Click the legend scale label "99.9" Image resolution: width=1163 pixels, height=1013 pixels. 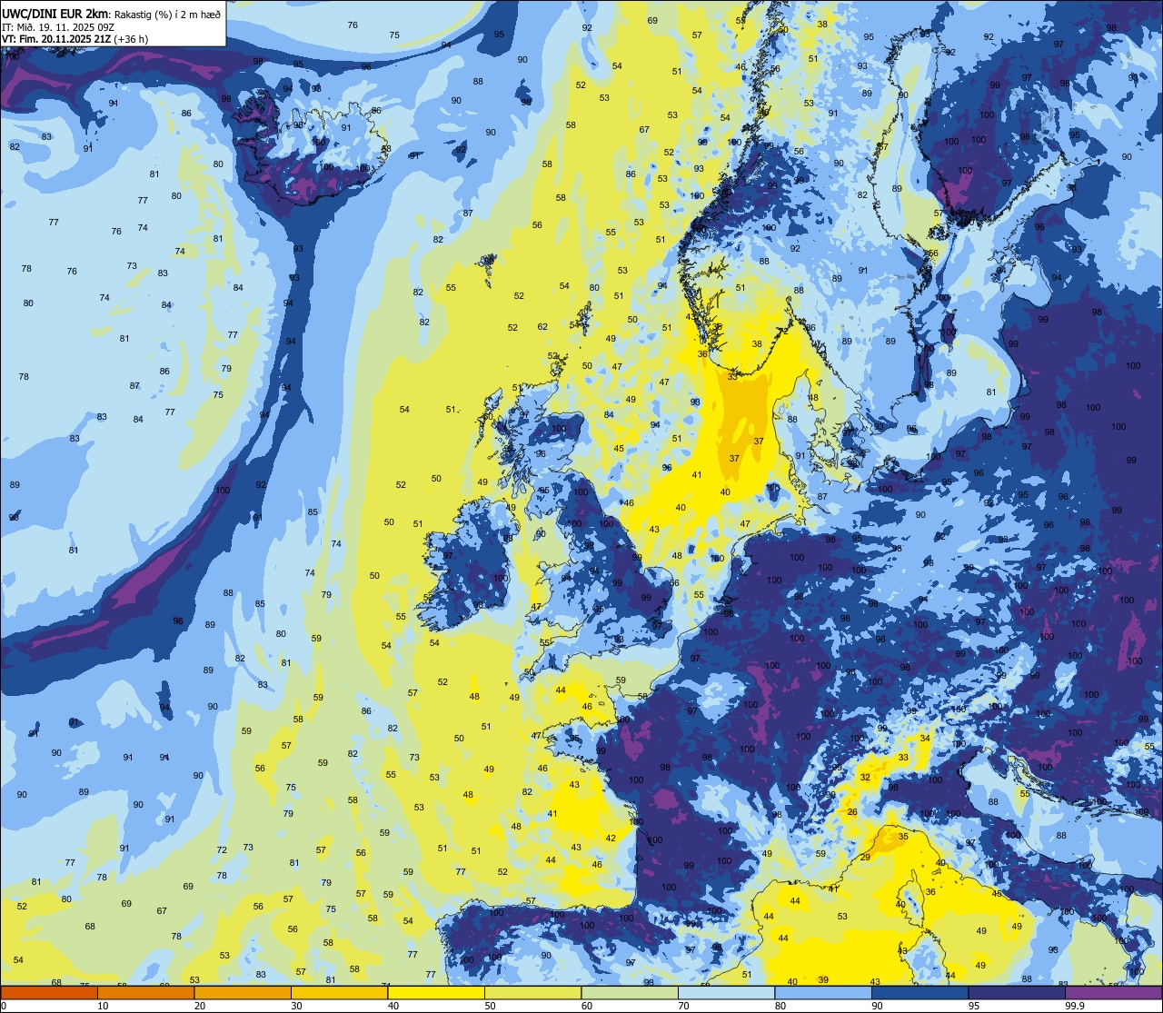(x=1075, y=1006)
